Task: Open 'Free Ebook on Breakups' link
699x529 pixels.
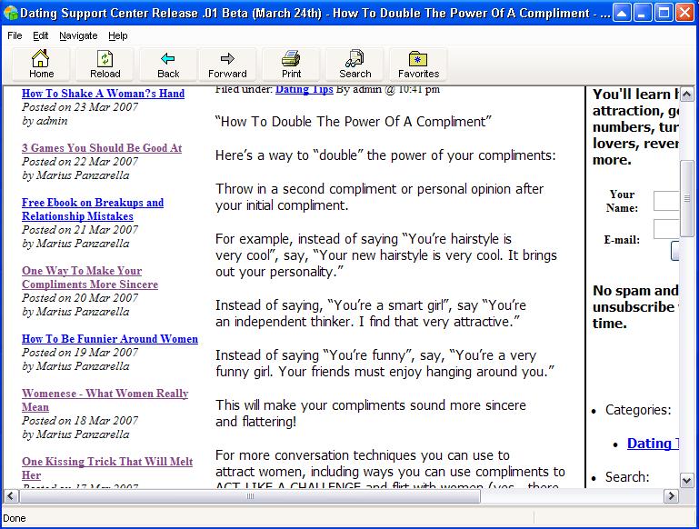Action: pyautogui.click(x=93, y=209)
